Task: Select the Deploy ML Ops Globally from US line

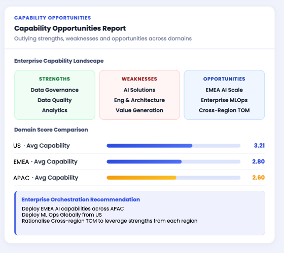Action: point(62,215)
